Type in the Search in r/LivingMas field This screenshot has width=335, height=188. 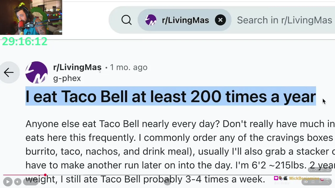click(x=284, y=20)
